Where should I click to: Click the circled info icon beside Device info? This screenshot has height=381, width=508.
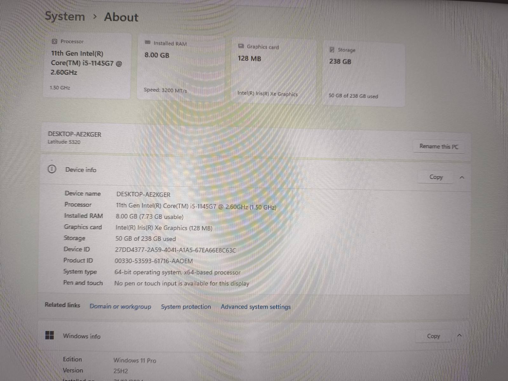pyautogui.click(x=52, y=169)
